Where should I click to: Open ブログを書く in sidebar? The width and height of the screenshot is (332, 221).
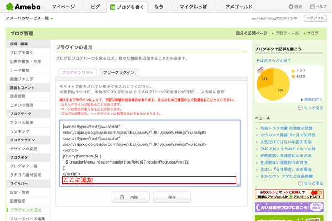pyautogui.click(x=28, y=52)
